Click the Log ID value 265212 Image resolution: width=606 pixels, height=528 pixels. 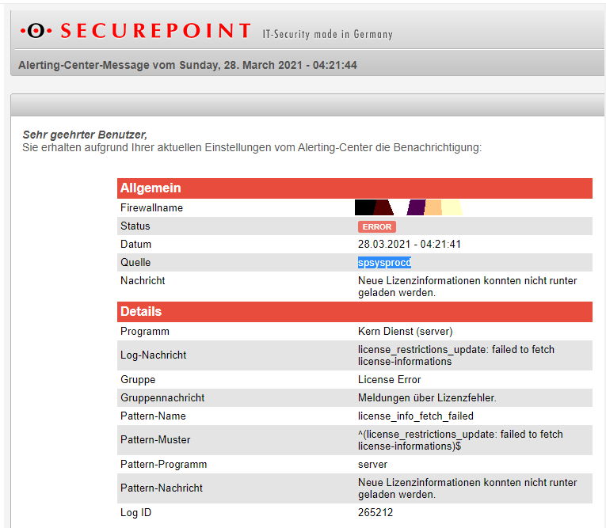tap(375, 512)
